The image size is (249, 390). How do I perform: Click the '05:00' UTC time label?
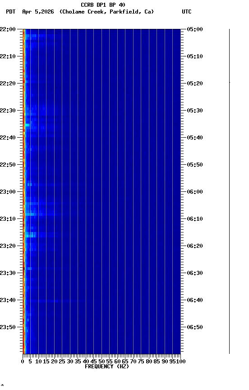point(195,29)
